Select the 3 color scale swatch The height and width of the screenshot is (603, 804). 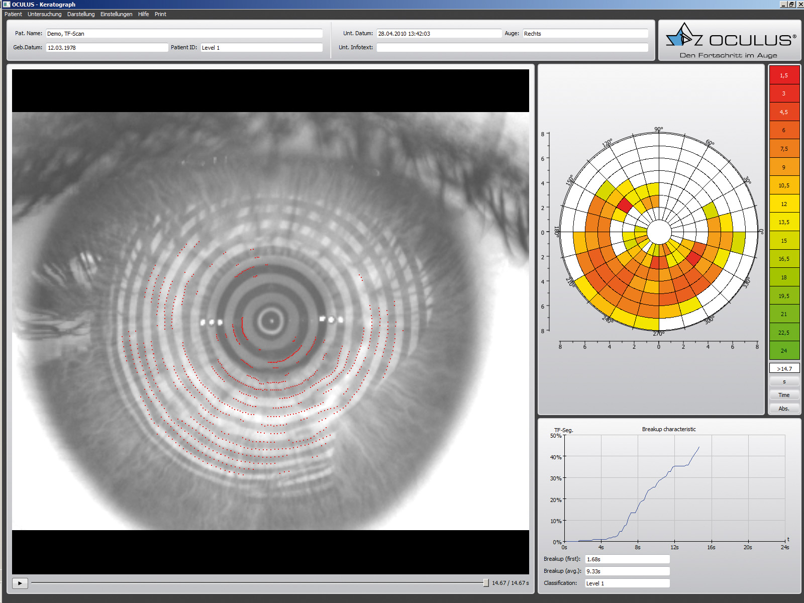click(784, 93)
